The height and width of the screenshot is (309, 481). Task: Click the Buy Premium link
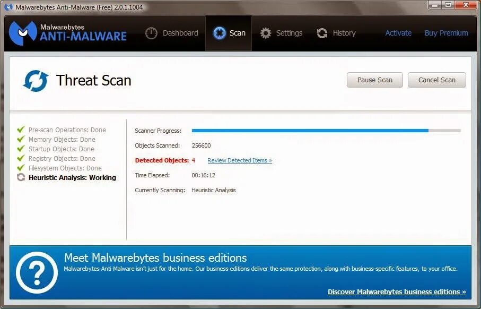click(447, 33)
